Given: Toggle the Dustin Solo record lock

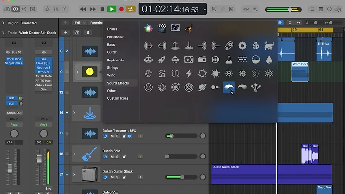Looking at the screenshot, I should [x=124, y=157].
